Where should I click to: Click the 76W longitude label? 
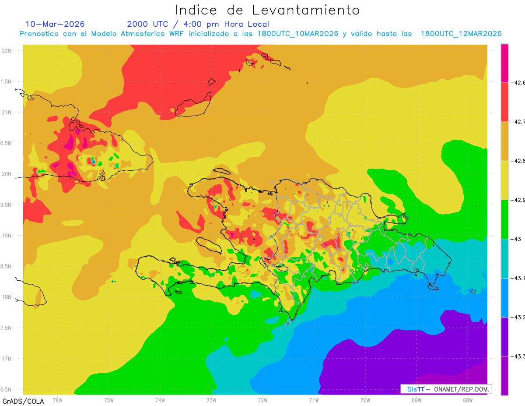point(58,400)
